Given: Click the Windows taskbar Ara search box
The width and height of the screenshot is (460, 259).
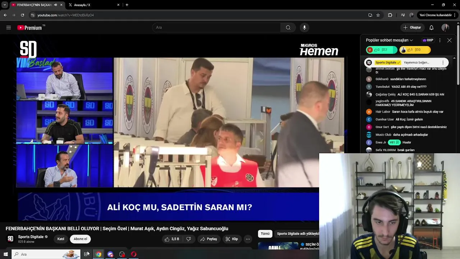Looking at the screenshot, I should click(46, 254).
